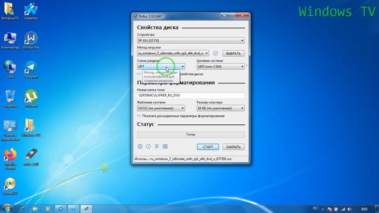Open the Компьютер desktop icon

10,40
